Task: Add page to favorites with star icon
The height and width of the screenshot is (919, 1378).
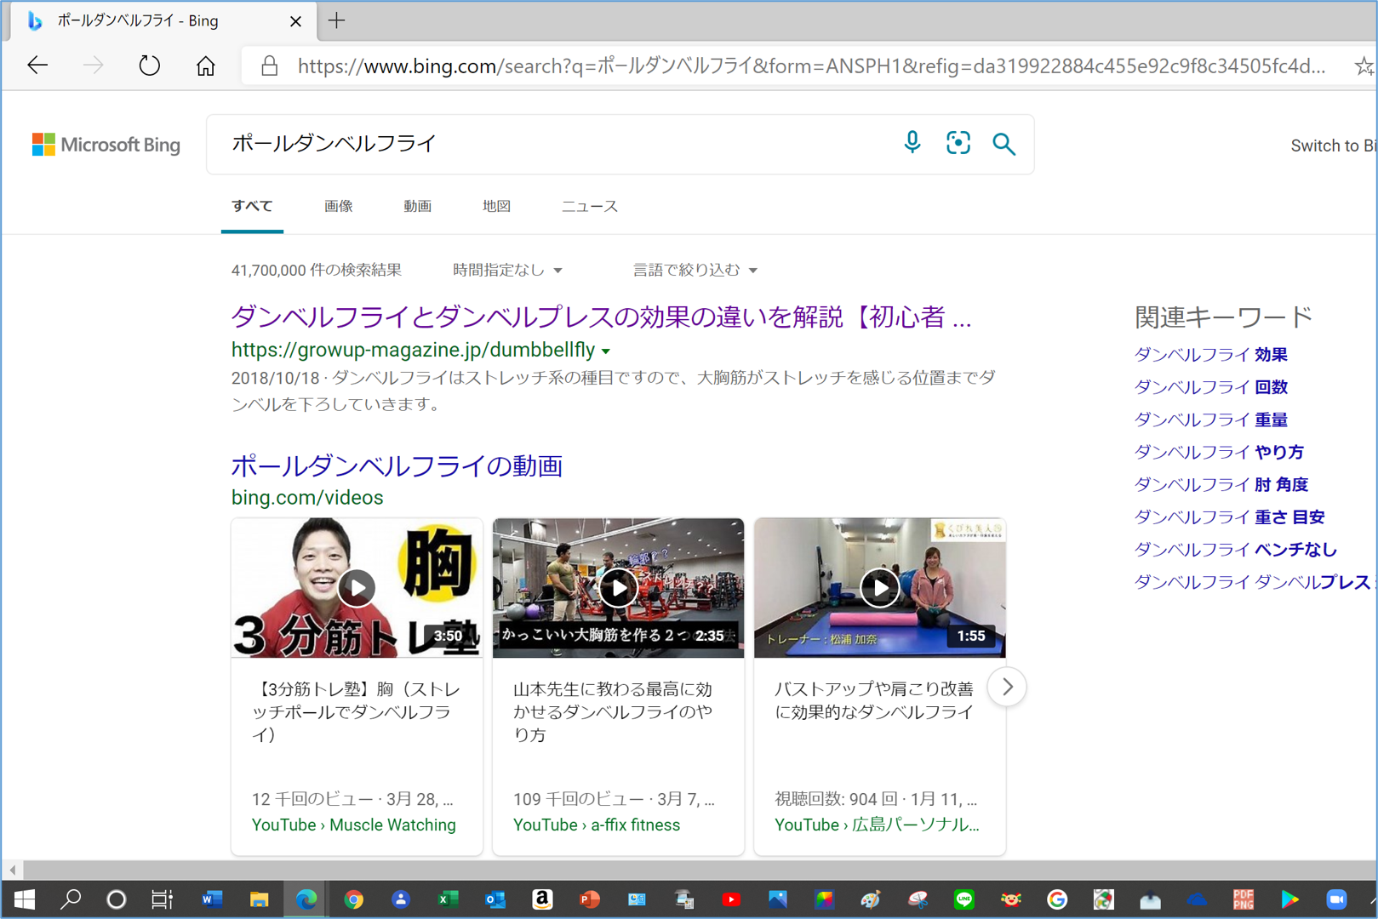Action: (1364, 66)
